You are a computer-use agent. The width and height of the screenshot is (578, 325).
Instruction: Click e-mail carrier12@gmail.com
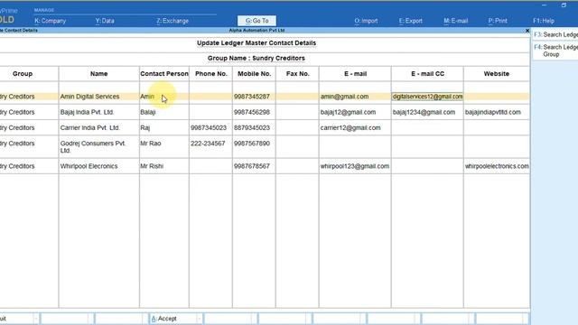350,128
